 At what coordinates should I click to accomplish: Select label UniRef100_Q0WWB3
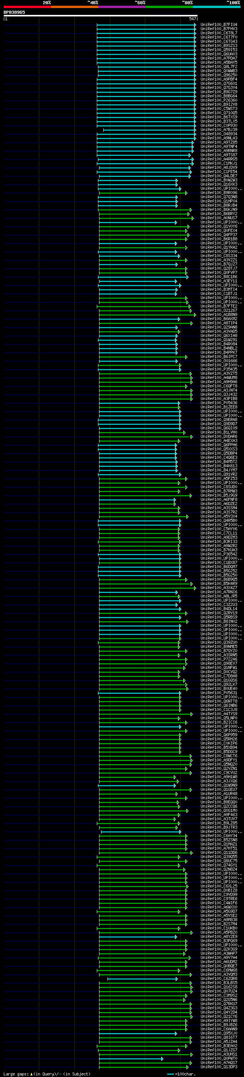tap(218, 71)
